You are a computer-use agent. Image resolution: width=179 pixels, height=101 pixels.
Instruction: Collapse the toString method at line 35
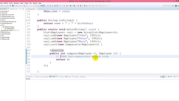(x=30, y=20)
